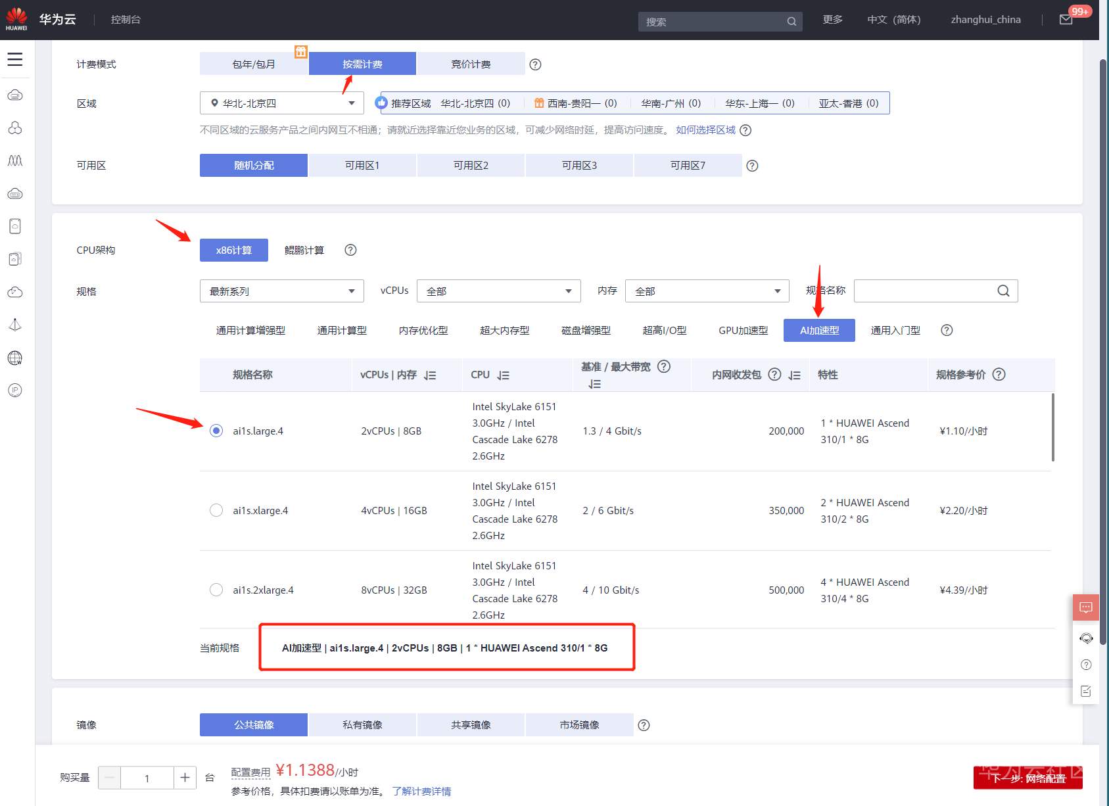1109x806 pixels.
Task: Sort by 内网收发包 column icon
Action: tap(794, 375)
